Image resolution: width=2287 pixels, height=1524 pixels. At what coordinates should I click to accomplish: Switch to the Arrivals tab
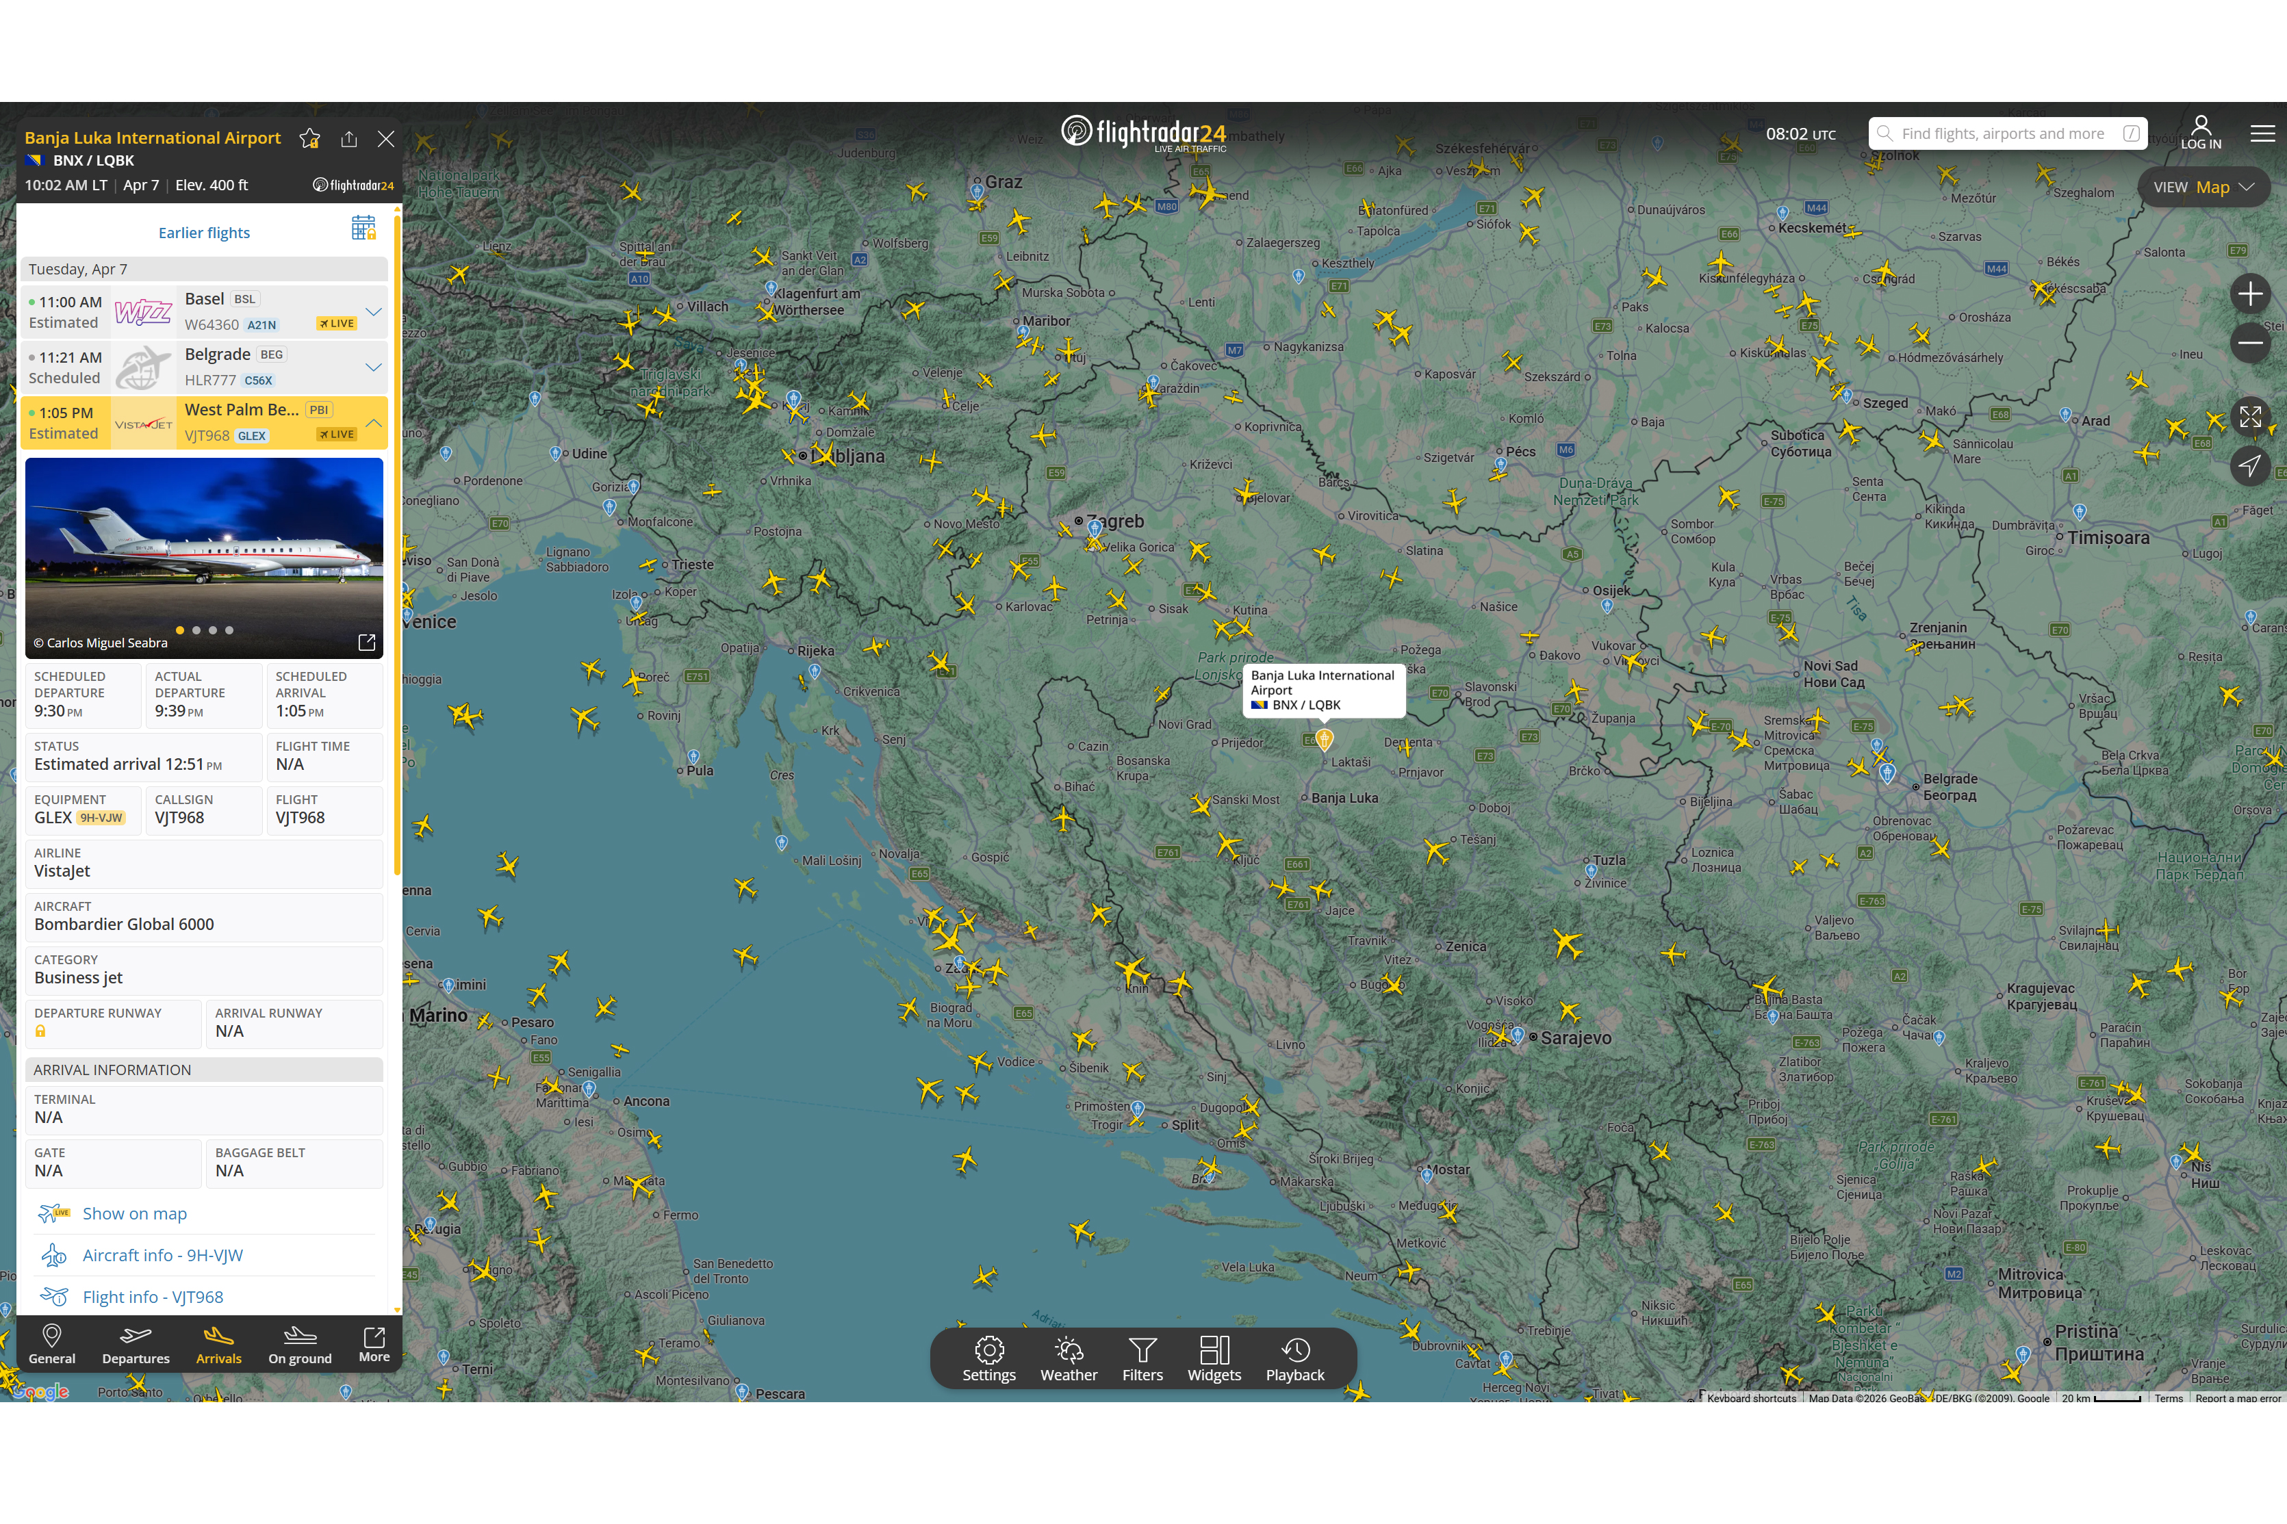(x=218, y=1345)
